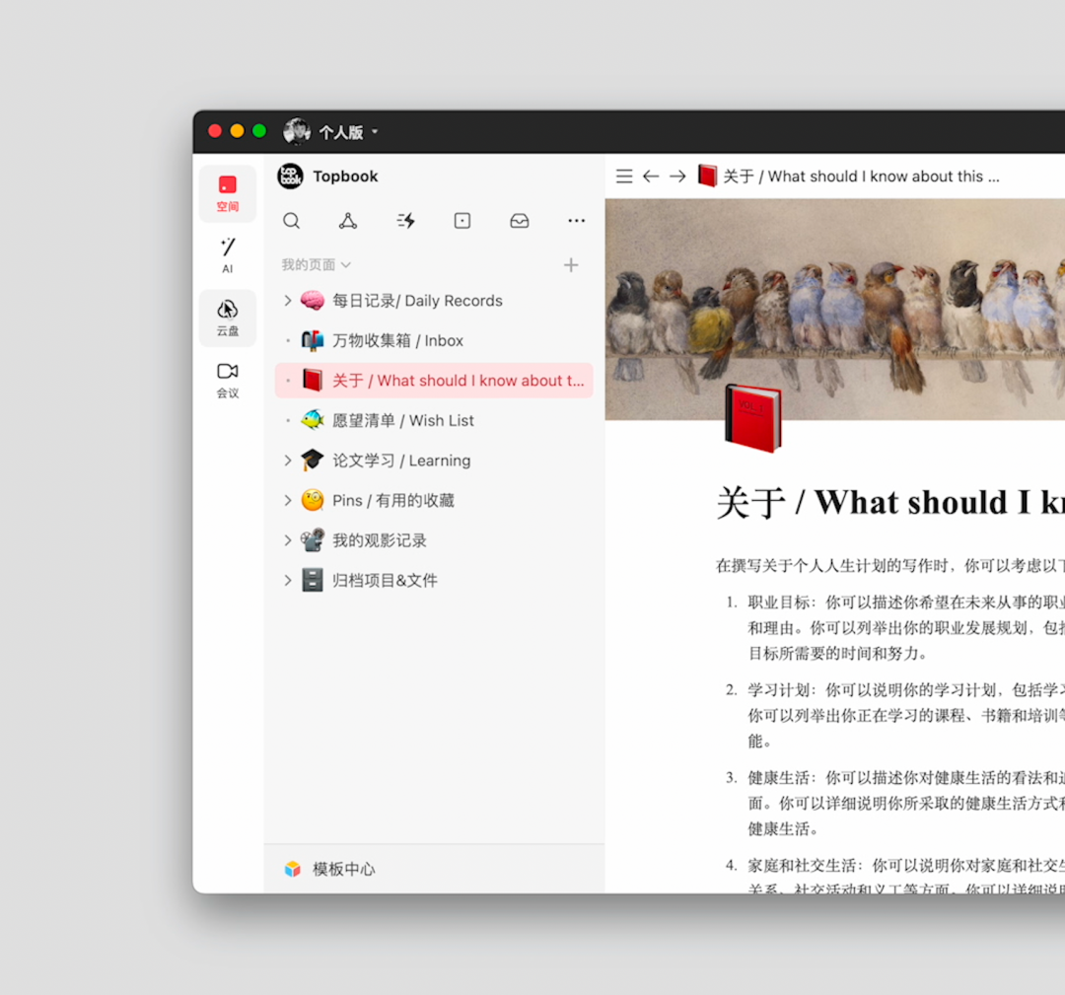
Task: Click the intro paragraph starting 在撰写关于个人
Action: point(890,566)
